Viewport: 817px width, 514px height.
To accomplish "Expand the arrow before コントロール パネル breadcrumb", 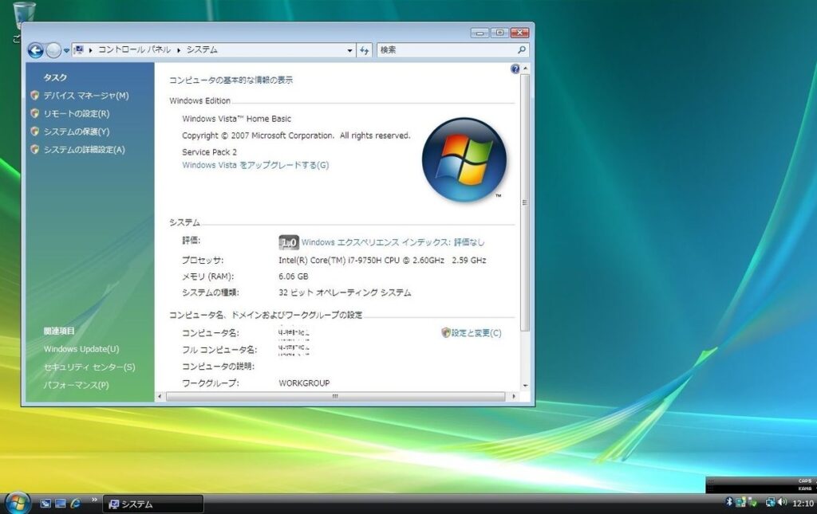I will [91, 50].
